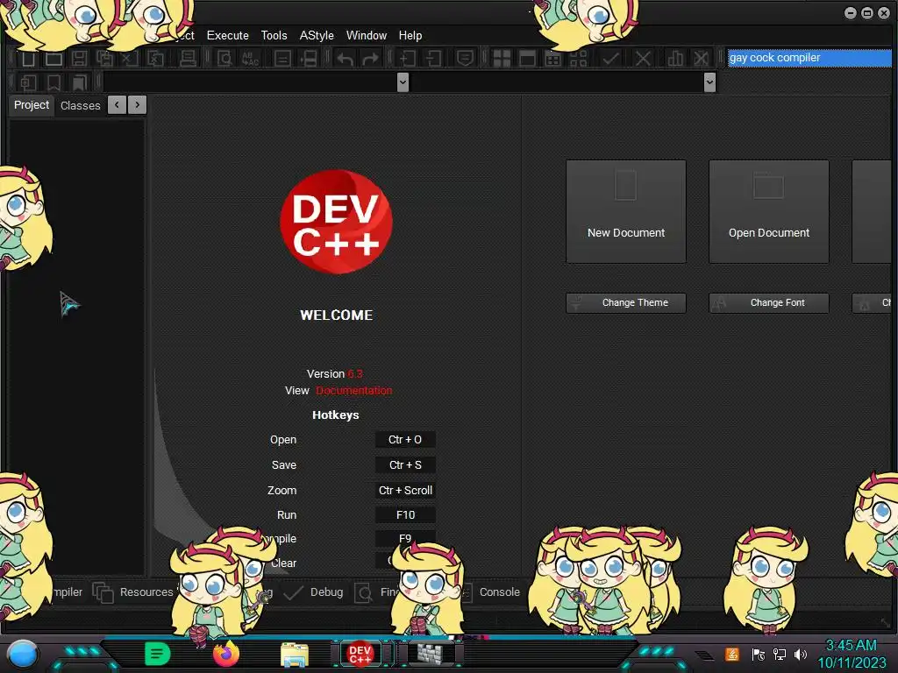Open profile analysis bar-chart toolbar icon

676,59
